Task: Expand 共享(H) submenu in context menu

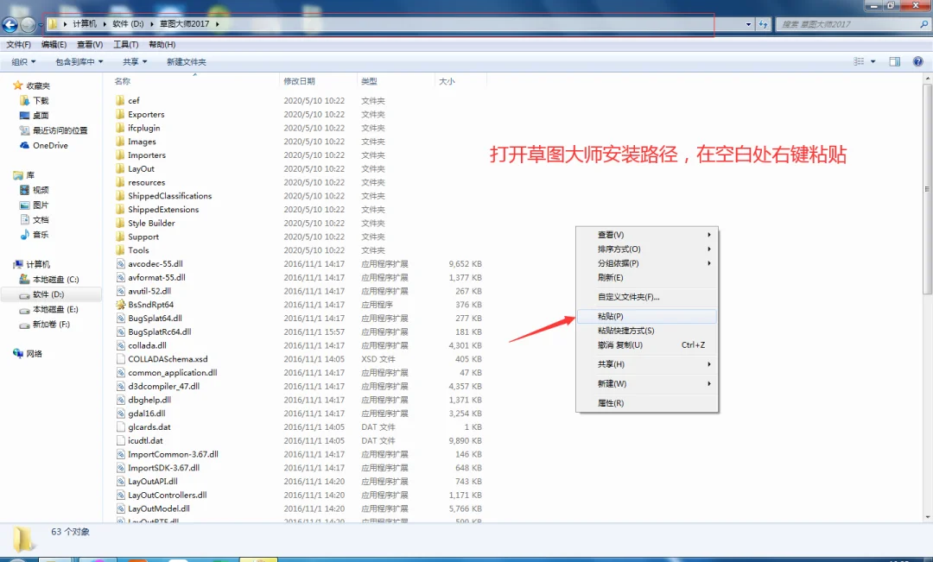Action: click(x=647, y=364)
